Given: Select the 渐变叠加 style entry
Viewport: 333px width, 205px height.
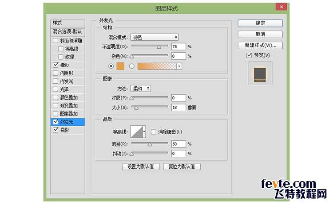Looking at the screenshot, I should [x=69, y=105].
